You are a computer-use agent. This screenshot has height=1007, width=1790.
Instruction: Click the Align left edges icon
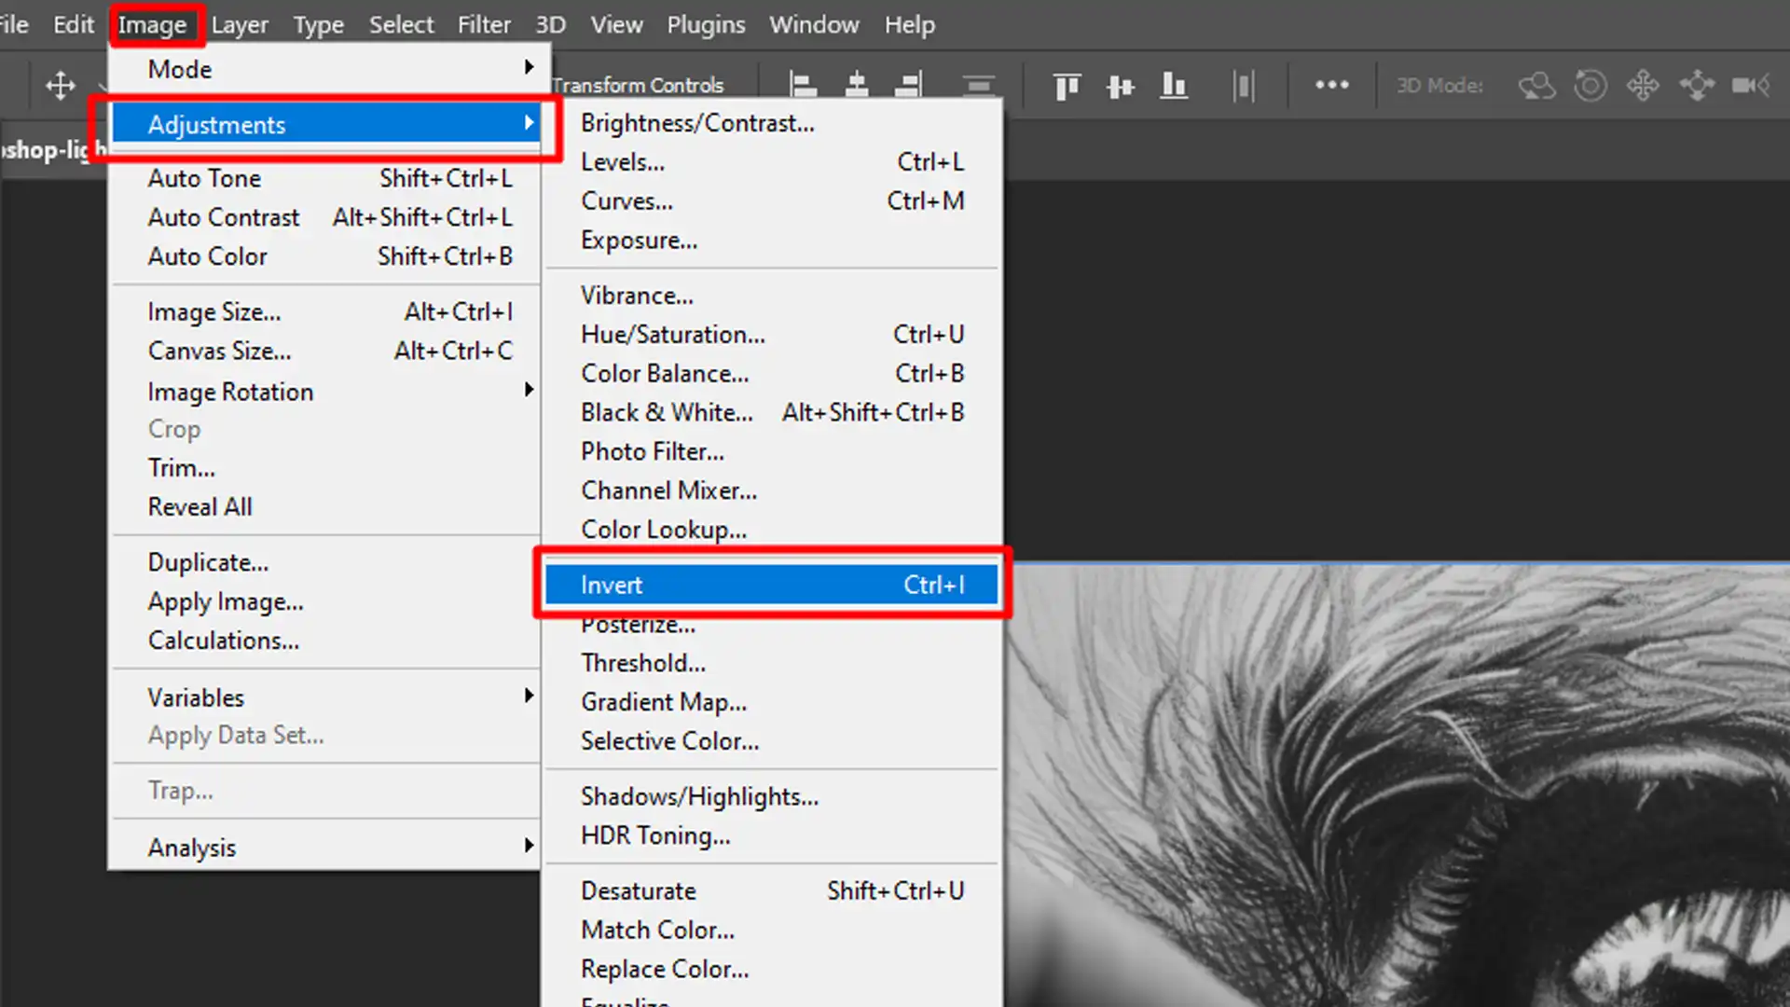coord(802,85)
